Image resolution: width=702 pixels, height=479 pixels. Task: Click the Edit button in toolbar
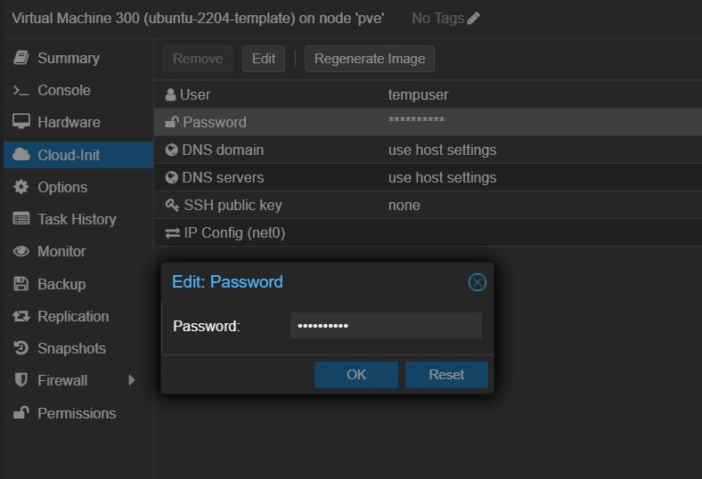[x=263, y=59]
